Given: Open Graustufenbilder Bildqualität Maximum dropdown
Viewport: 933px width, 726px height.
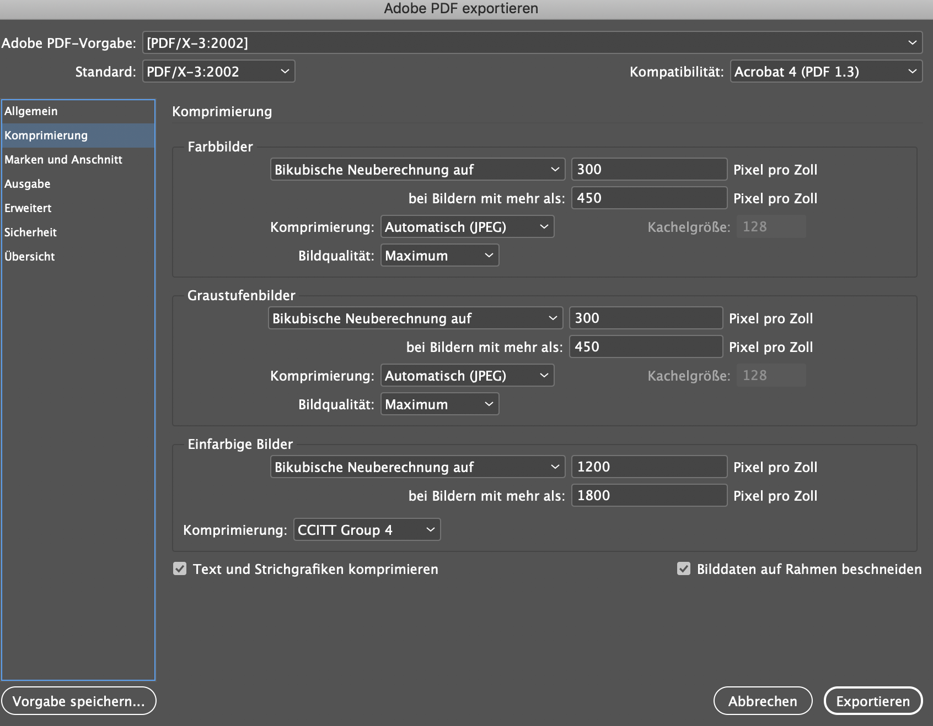Looking at the screenshot, I should [439, 404].
